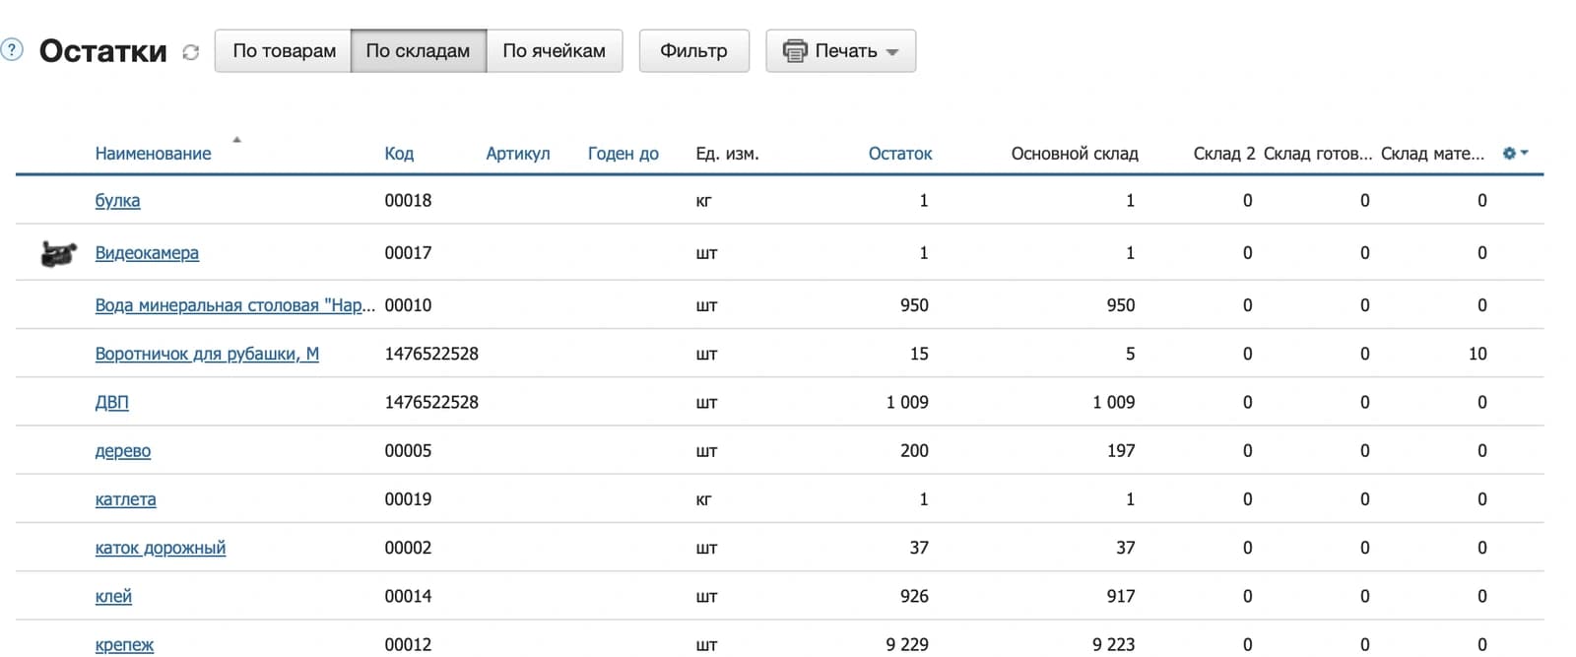Viewport: 1576px width, 657px height.
Task: Click Основной склад value 197 for дерево
Action: (x=1121, y=451)
